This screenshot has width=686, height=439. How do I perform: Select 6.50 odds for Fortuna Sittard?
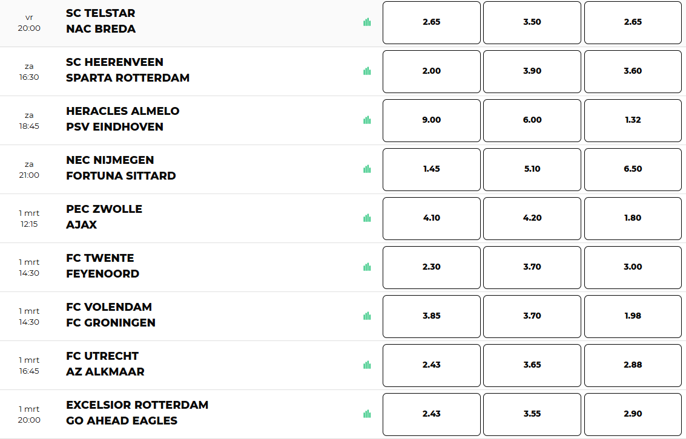(633, 169)
